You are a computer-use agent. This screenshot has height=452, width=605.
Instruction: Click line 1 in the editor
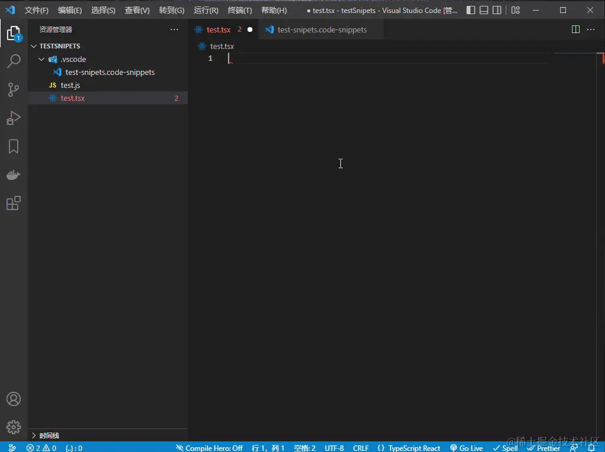click(x=388, y=58)
